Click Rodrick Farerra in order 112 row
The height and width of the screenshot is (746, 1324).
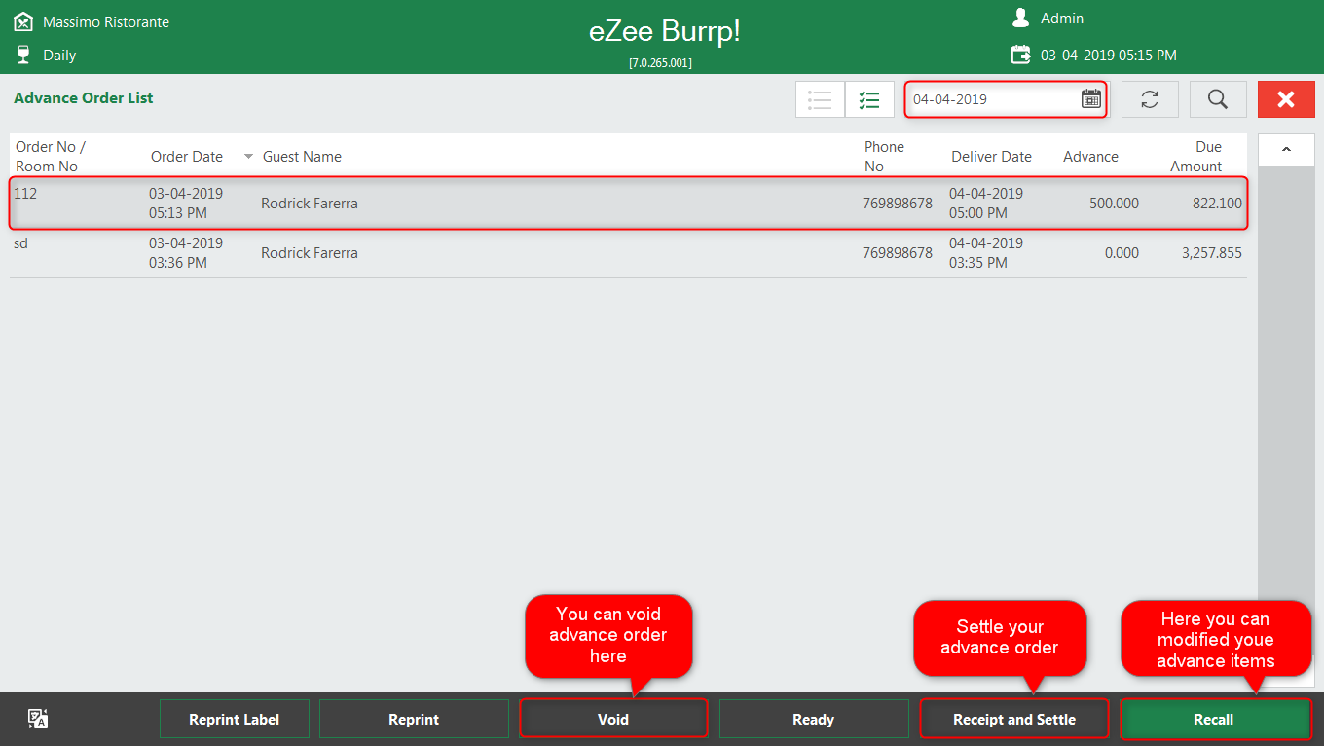click(x=310, y=204)
